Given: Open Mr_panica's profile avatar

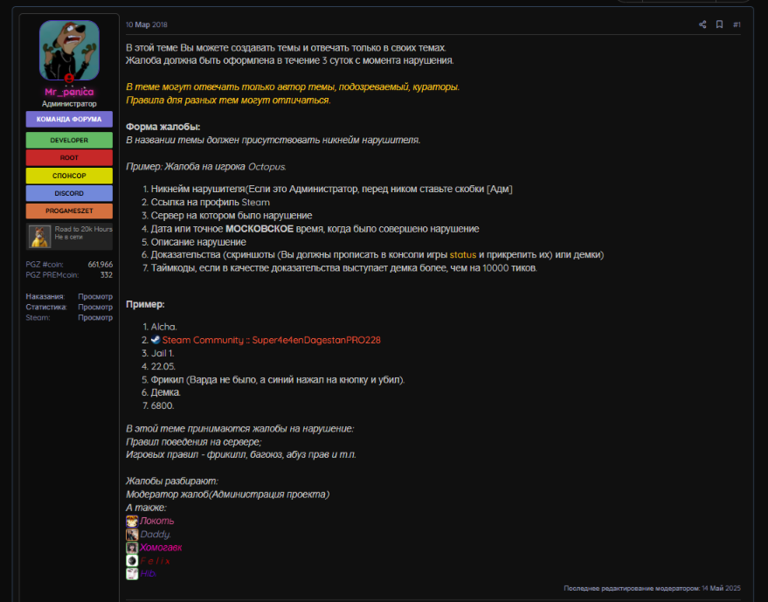Looking at the screenshot, I should (69, 48).
